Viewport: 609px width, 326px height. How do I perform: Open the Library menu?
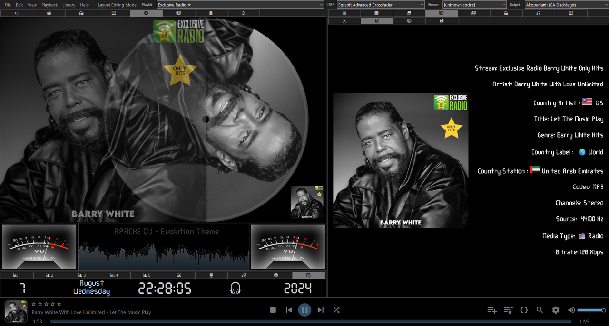click(69, 5)
